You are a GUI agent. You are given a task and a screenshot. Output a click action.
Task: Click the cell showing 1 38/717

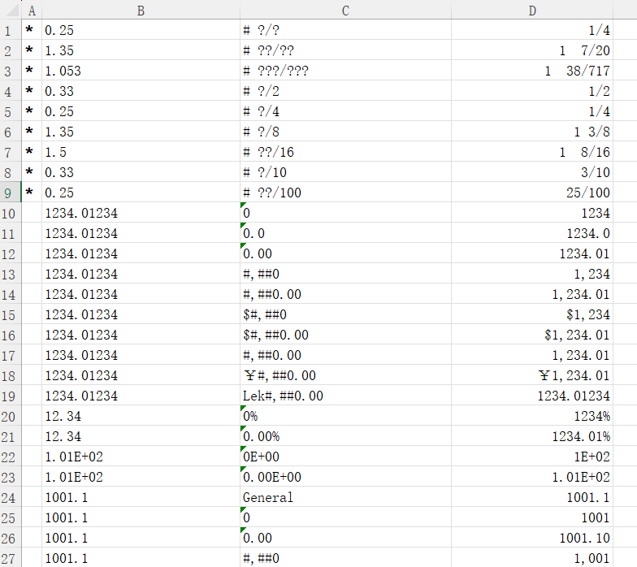pos(532,71)
